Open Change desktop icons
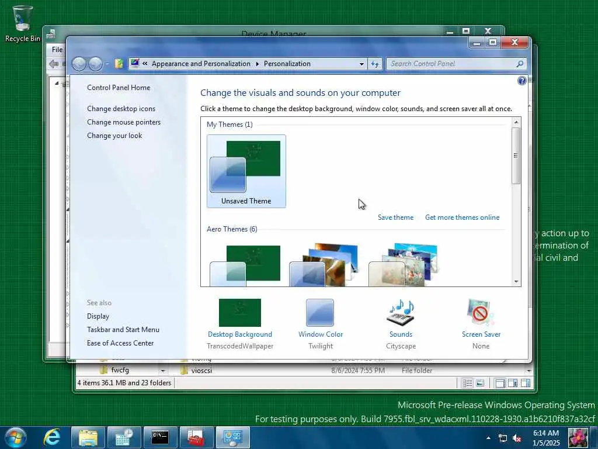Screen dimensions: 598x449 pos(121,108)
